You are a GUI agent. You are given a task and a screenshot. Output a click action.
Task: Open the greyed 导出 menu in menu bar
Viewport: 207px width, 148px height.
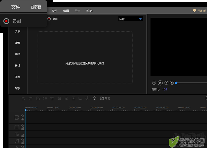tap(77, 11)
